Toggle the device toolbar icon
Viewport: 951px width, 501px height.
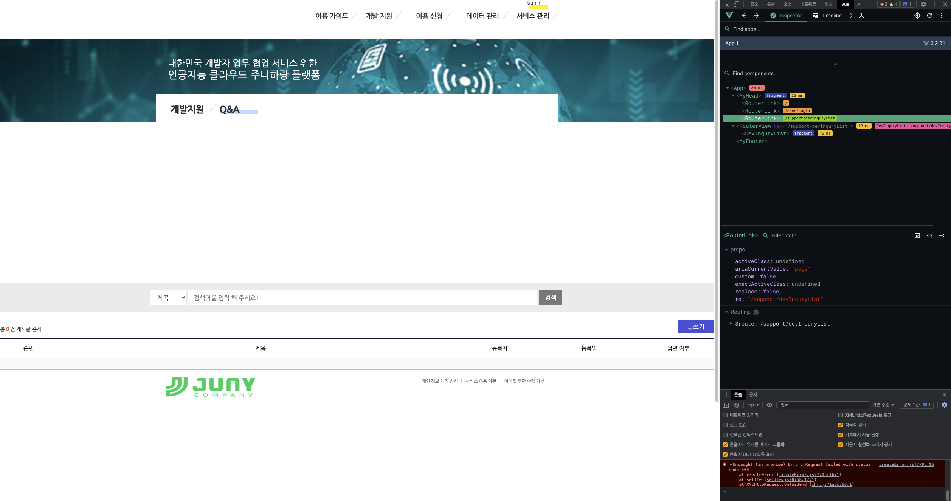tap(736, 4)
